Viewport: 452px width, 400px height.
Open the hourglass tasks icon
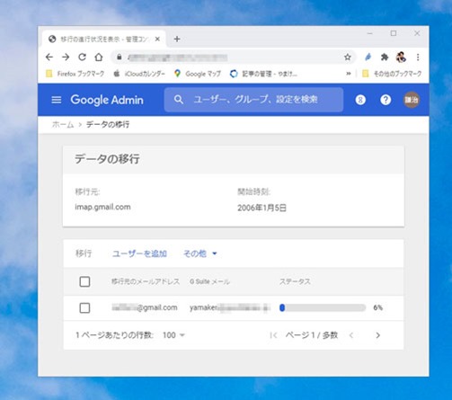(360, 100)
